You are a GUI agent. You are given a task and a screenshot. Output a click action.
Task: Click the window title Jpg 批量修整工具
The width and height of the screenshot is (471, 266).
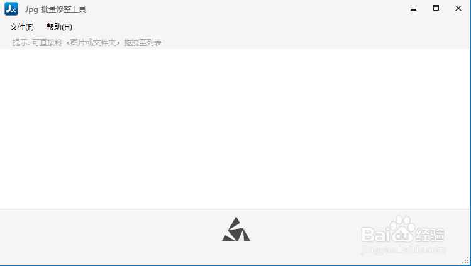(x=55, y=9)
